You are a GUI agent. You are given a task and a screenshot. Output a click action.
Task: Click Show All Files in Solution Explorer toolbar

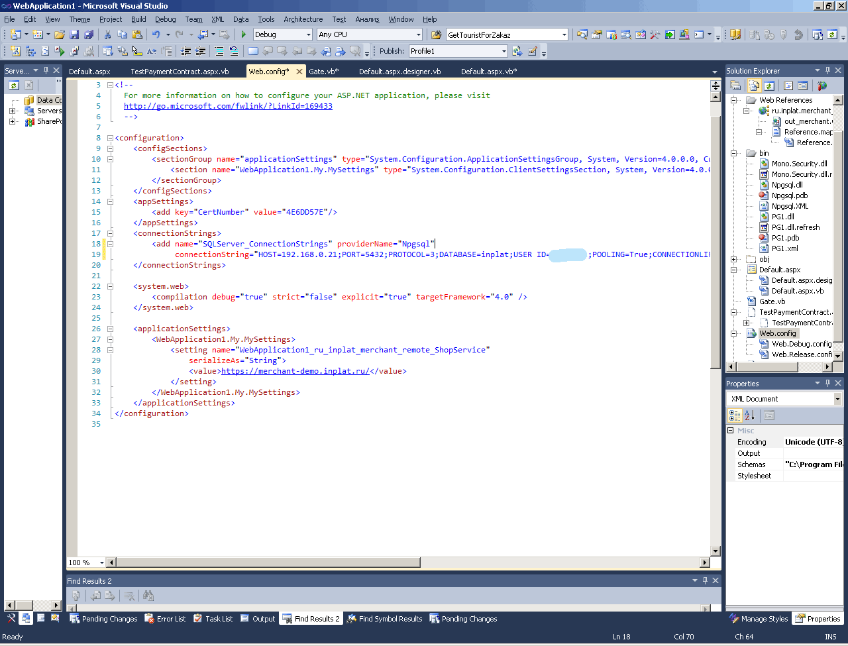point(754,85)
